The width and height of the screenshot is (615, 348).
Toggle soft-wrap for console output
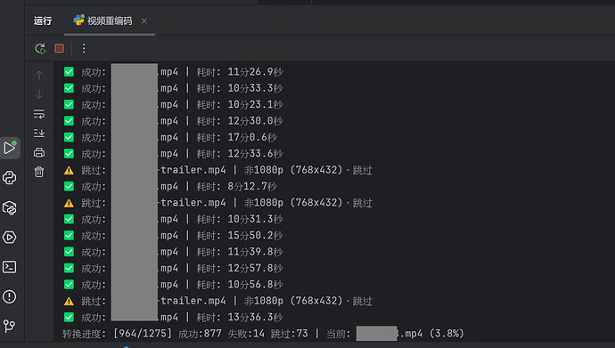pyautogui.click(x=39, y=114)
